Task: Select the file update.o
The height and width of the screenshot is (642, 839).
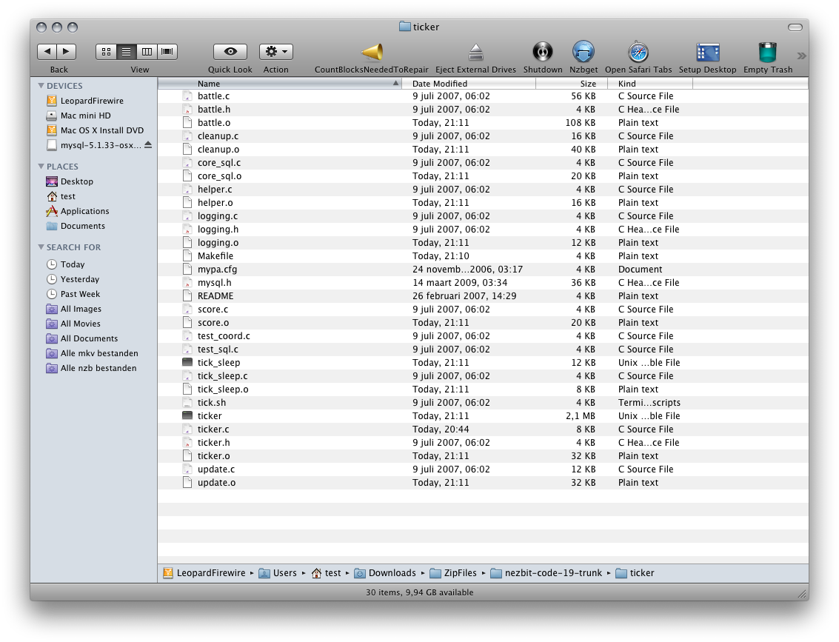Action: [483, 483]
